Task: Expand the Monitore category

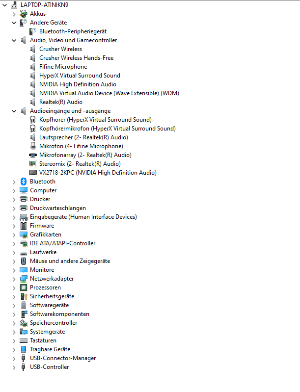Action: click(14, 270)
